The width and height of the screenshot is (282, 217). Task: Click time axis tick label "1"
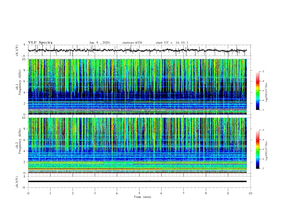tap(50, 193)
